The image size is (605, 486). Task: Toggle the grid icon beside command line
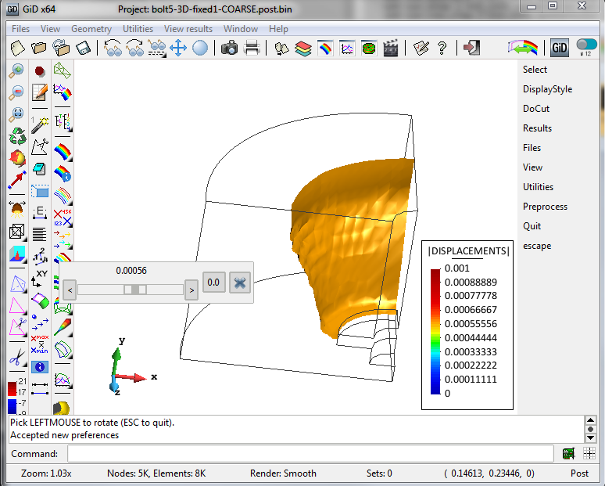pyautogui.click(x=589, y=454)
